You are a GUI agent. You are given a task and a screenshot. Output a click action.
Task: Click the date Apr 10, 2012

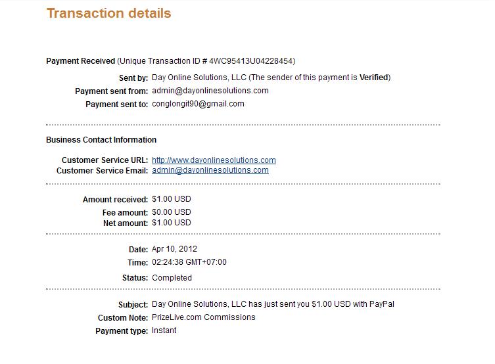point(174,249)
